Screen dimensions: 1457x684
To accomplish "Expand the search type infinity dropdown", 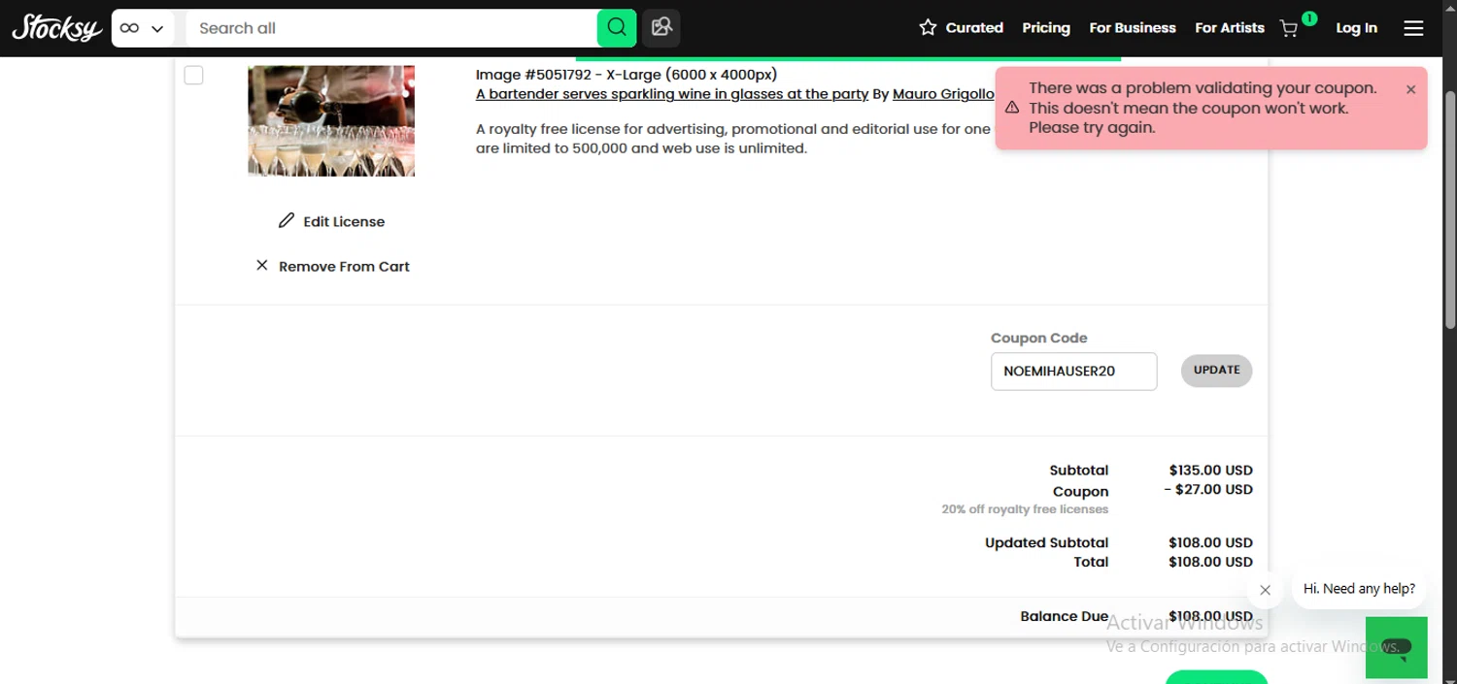I will tap(143, 28).
